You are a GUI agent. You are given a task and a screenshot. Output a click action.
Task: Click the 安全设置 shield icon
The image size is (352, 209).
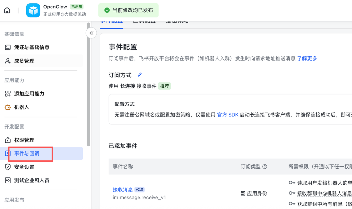point(8,167)
